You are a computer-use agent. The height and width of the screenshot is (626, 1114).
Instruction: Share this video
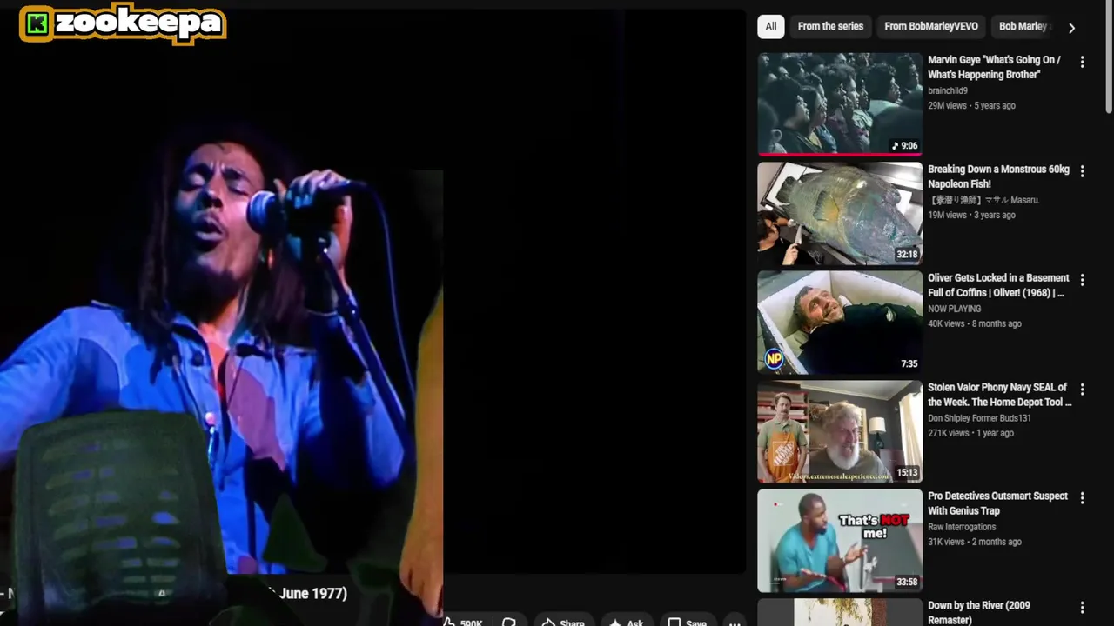click(562, 622)
